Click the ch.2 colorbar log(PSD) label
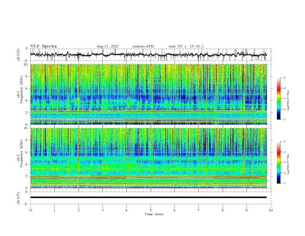Screen dimensions: 305x236 point(289,164)
